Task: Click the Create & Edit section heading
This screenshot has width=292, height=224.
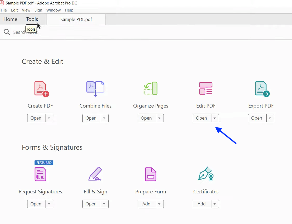Action: pos(42,61)
